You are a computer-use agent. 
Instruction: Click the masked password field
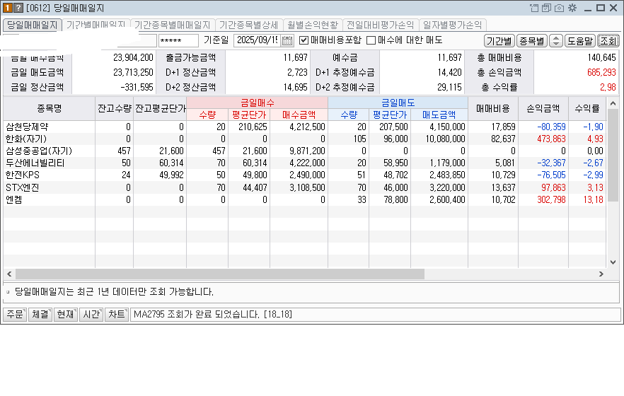(x=178, y=40)
